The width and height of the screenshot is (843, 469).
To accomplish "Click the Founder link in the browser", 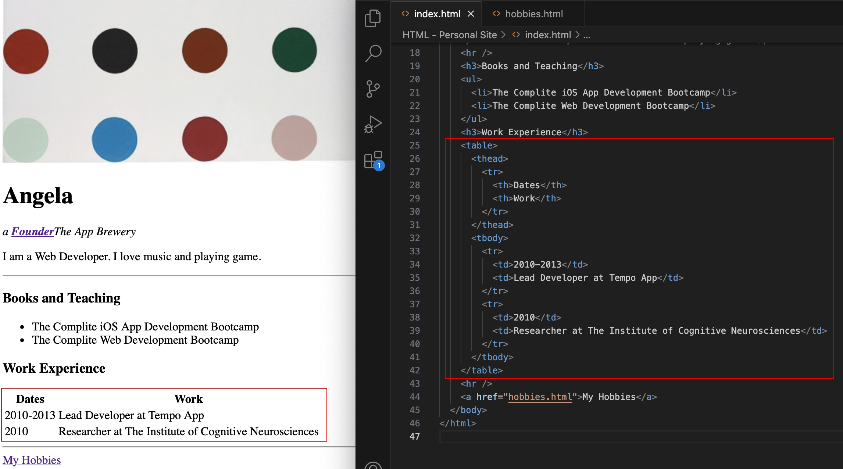I will 33,232.
